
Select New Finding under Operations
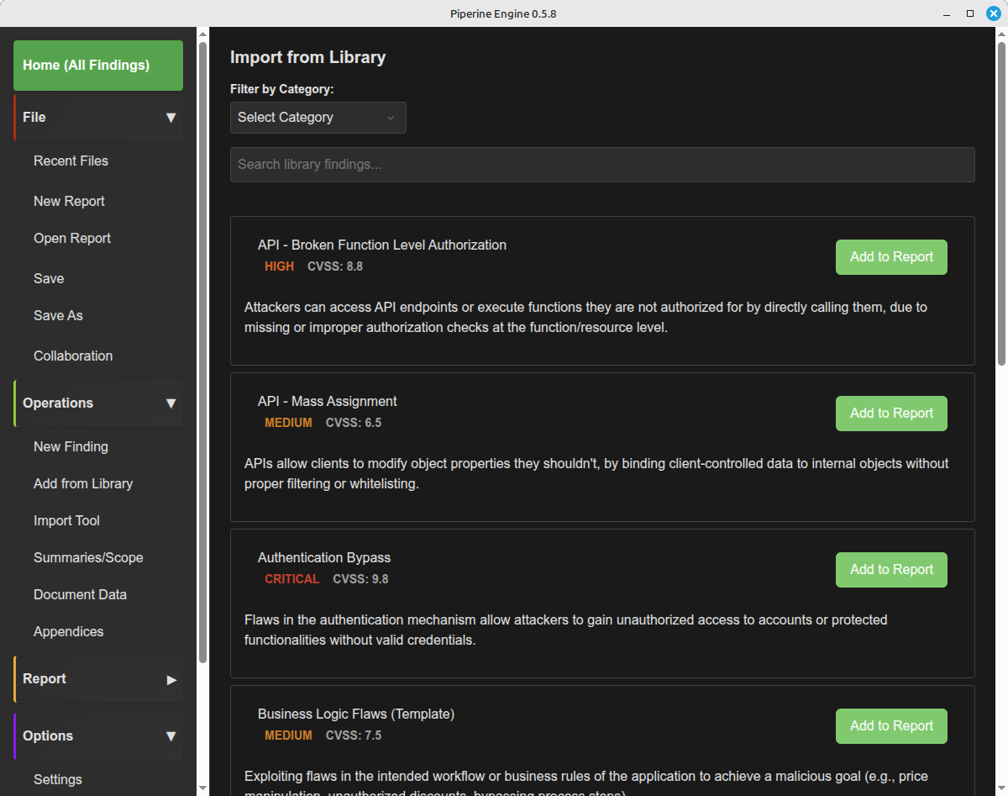click(71, 446)
